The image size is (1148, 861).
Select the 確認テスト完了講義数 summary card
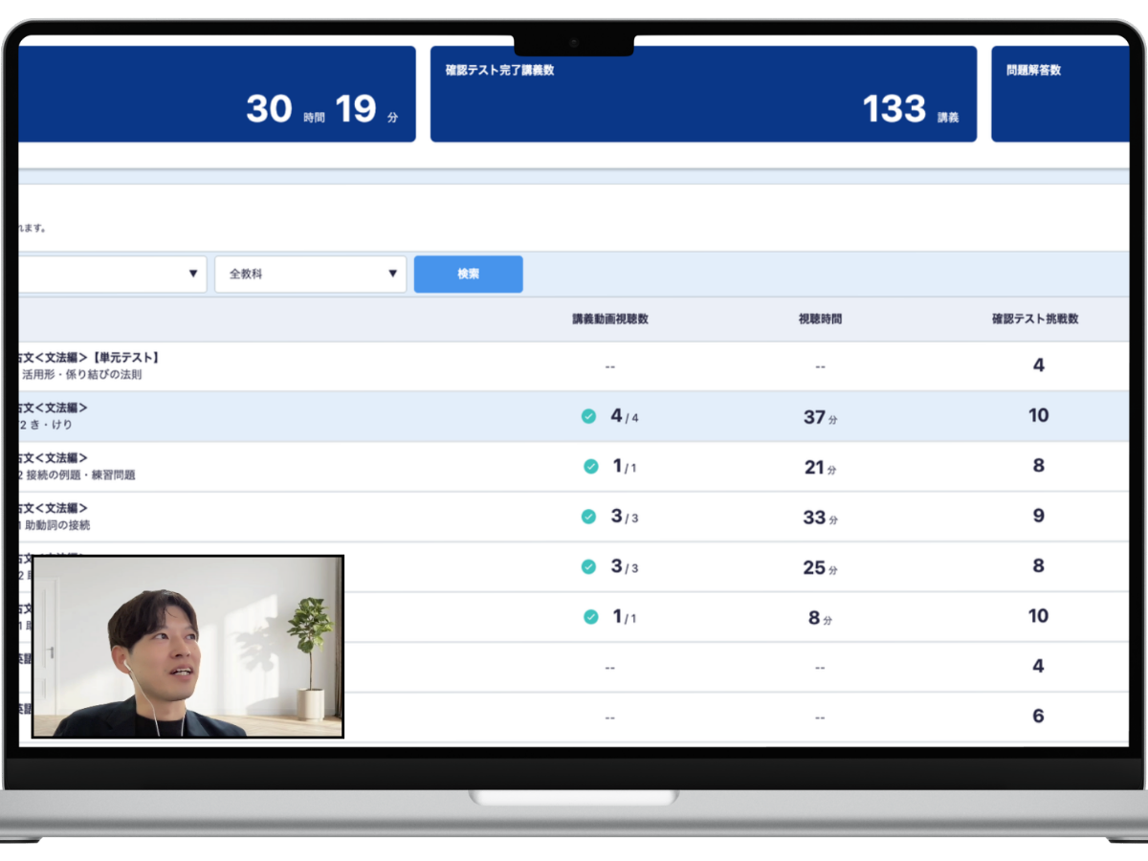703,94
